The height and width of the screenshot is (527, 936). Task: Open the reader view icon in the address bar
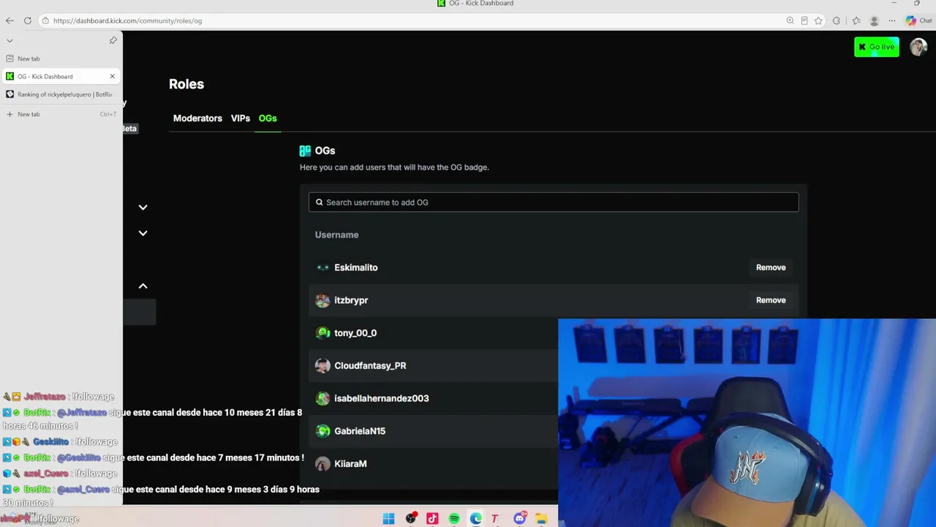point(804,20)
